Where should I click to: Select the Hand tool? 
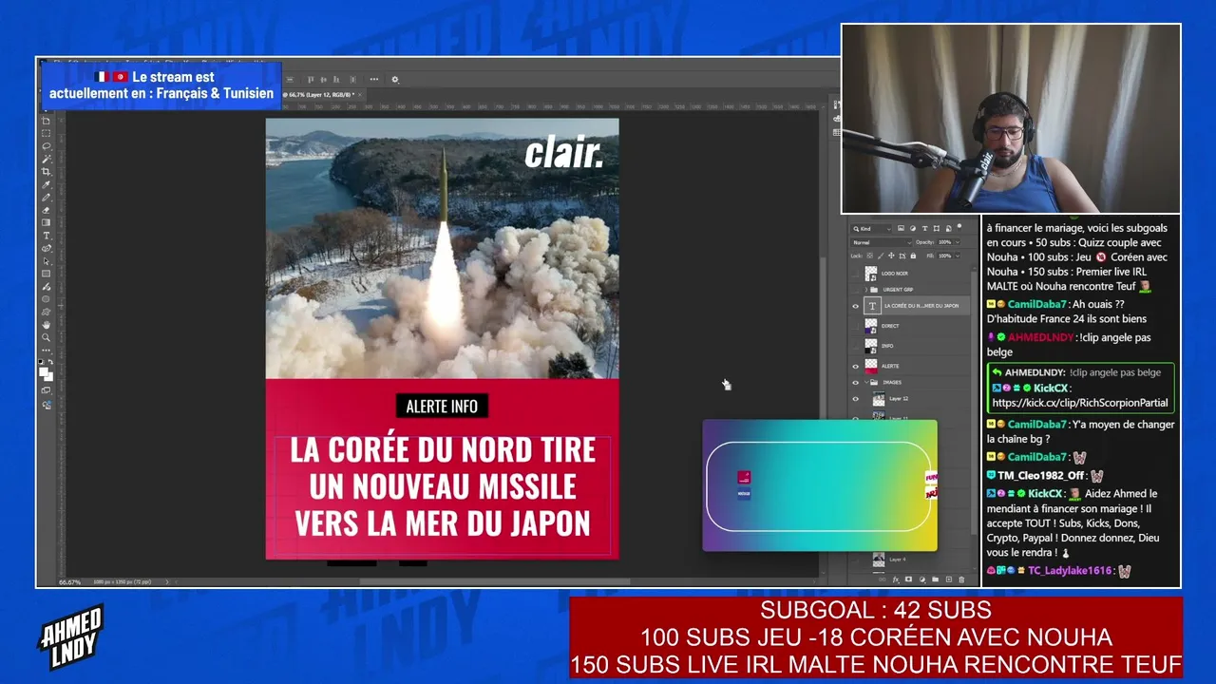pyautogui.click(x=46, y=325)
